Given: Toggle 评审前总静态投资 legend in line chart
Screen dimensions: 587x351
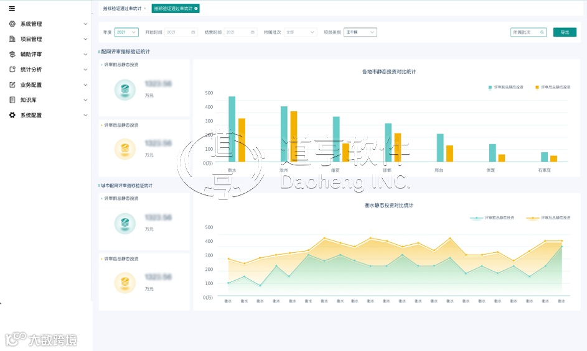Looking at the screenshot, I should point(492,217).
